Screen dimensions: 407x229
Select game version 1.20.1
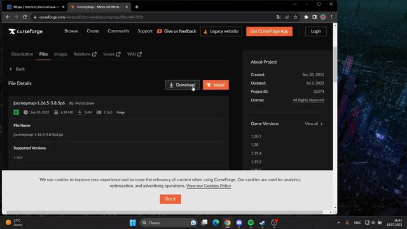[256, 136]
